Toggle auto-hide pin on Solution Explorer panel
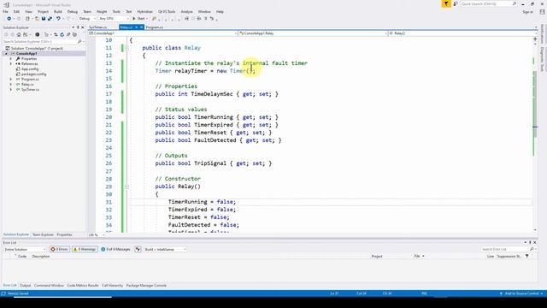Image resolution: width=547 pixels, height=308 pixels. point(78,27)
